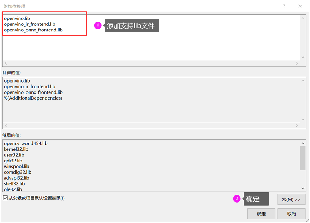Select winspool.lib in inherited values
This screenshot has height=223, width=310.
pos(16,166)
